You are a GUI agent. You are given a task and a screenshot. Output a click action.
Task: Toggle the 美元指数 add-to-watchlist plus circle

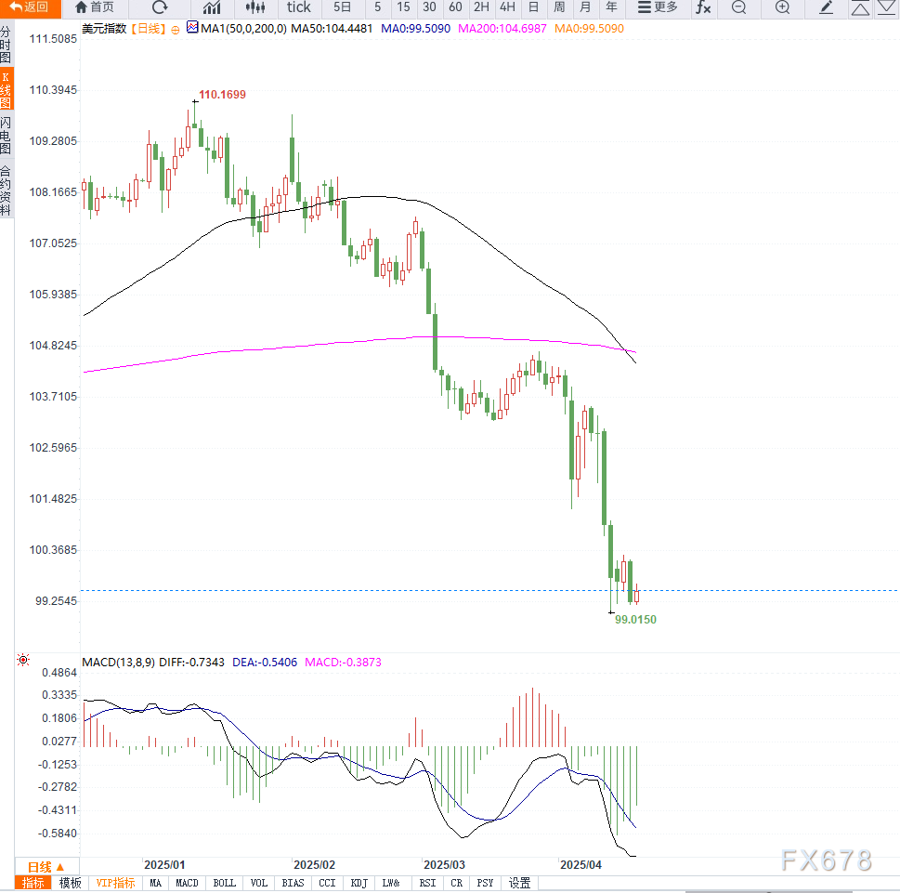pyautogui.click(x=174, y=29)
